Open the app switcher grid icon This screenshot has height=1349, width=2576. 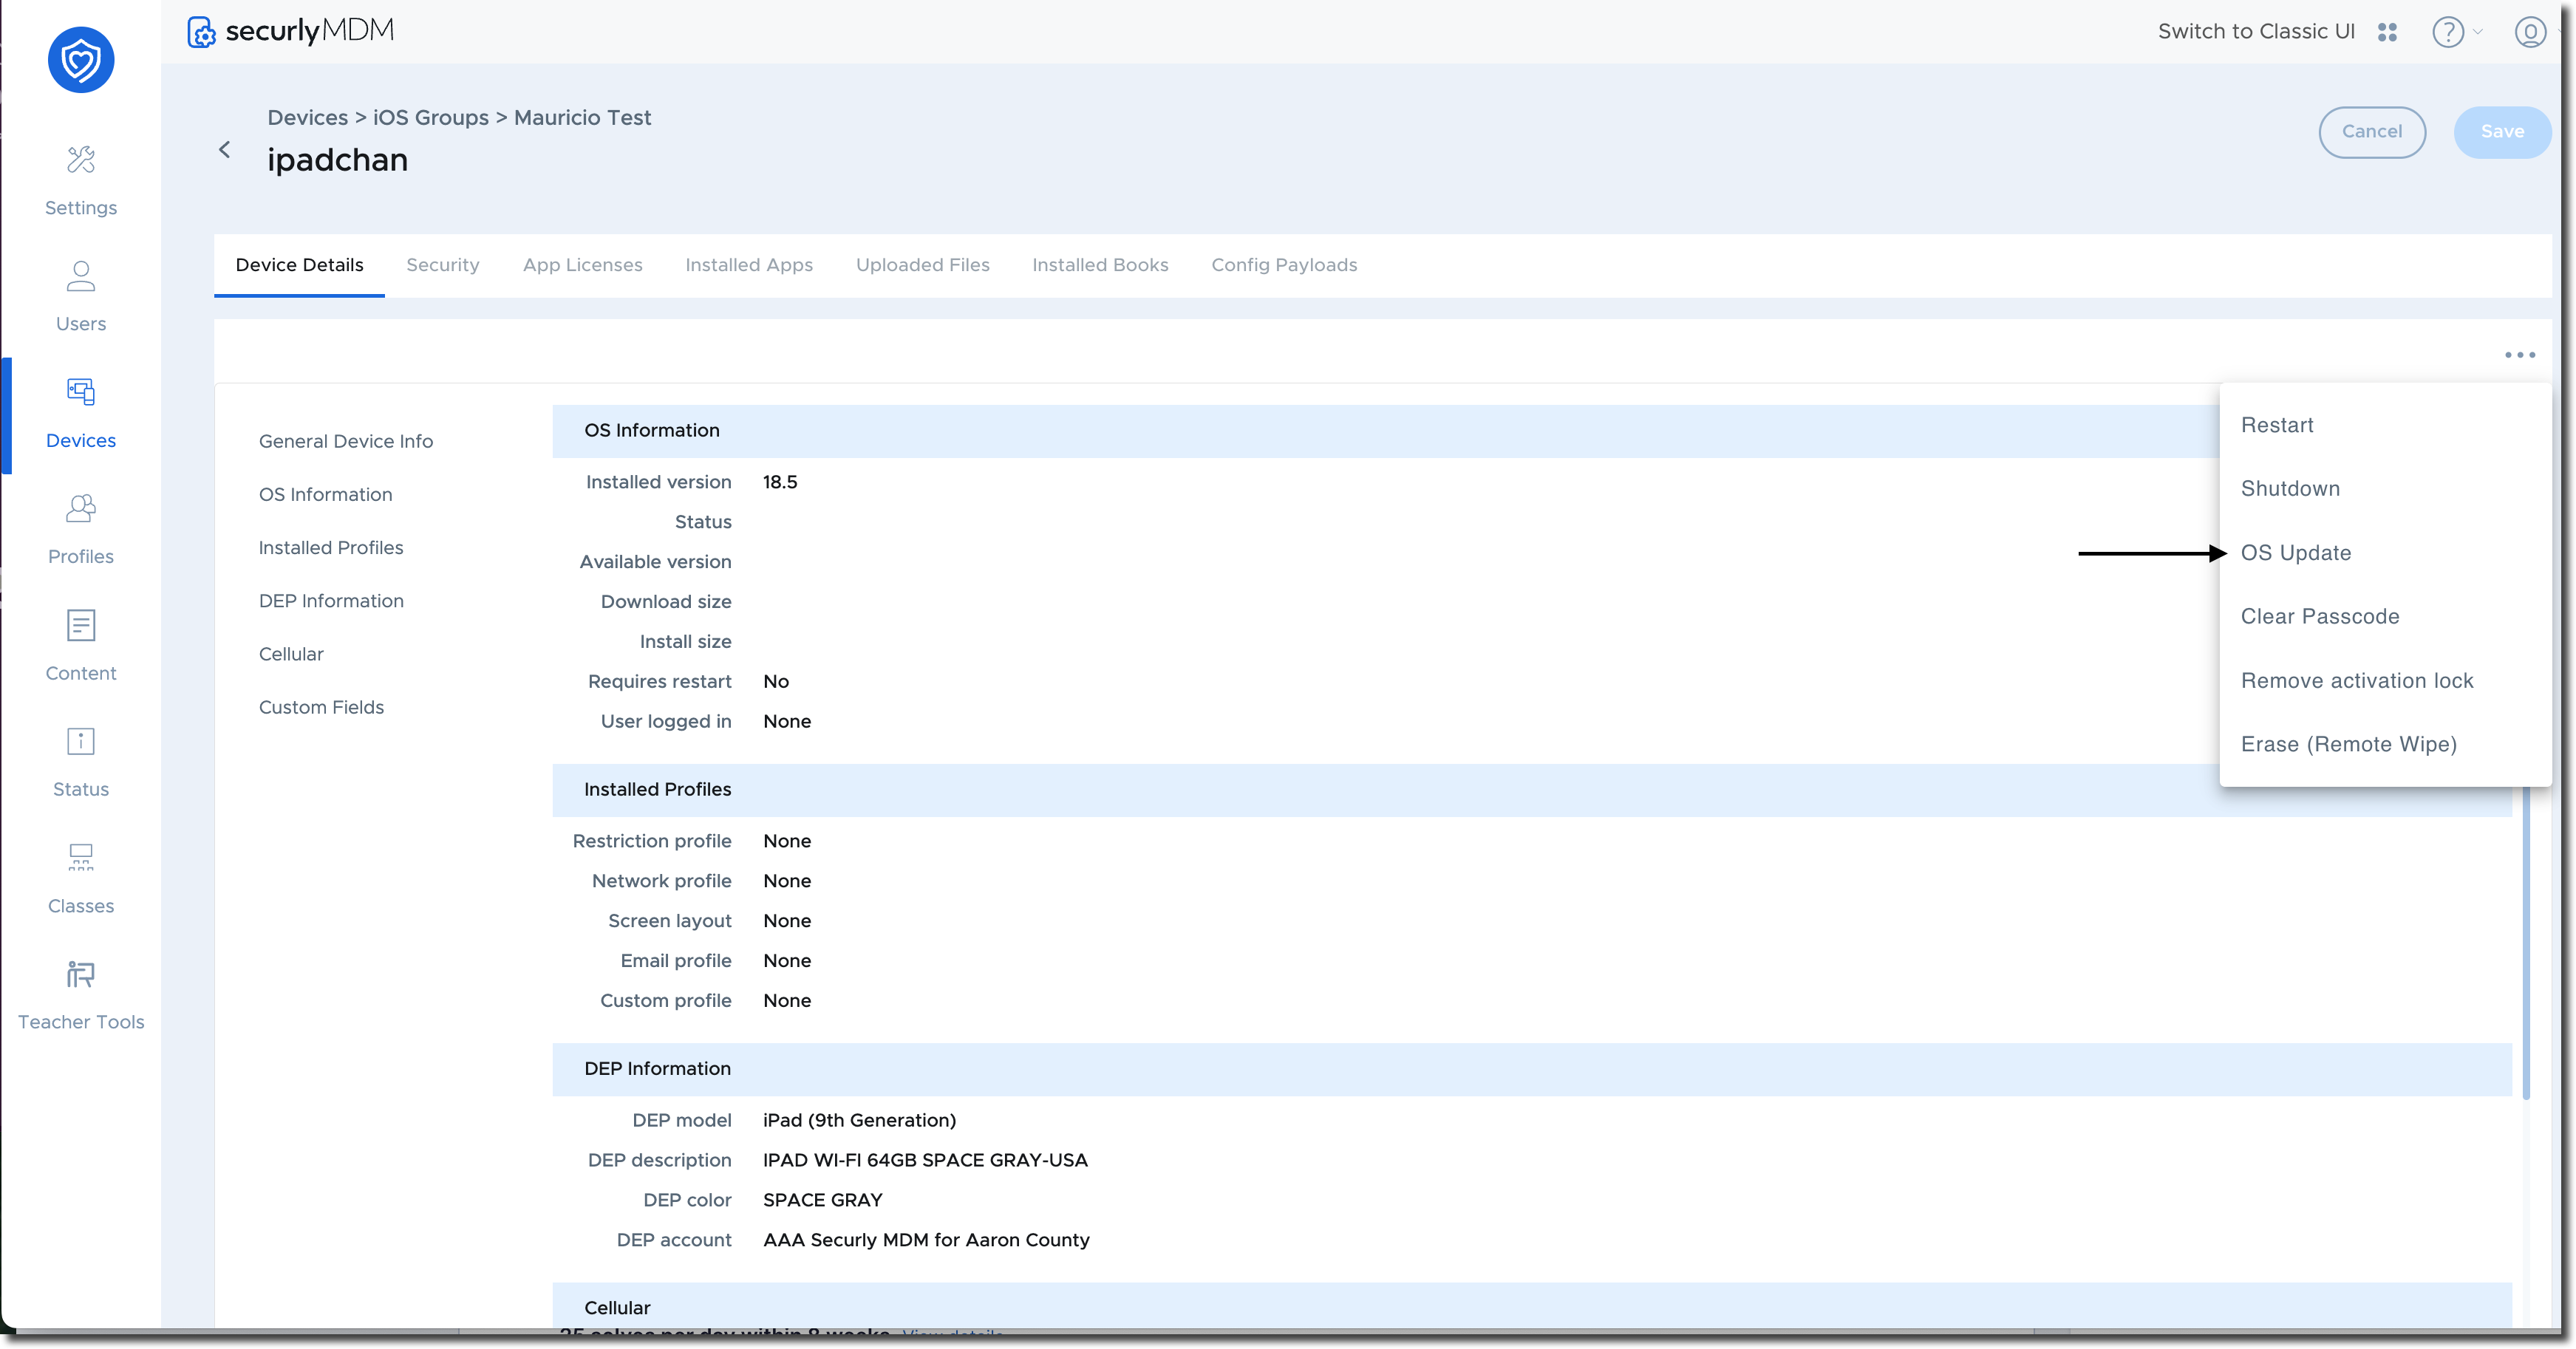click(x=2387, y=32)
